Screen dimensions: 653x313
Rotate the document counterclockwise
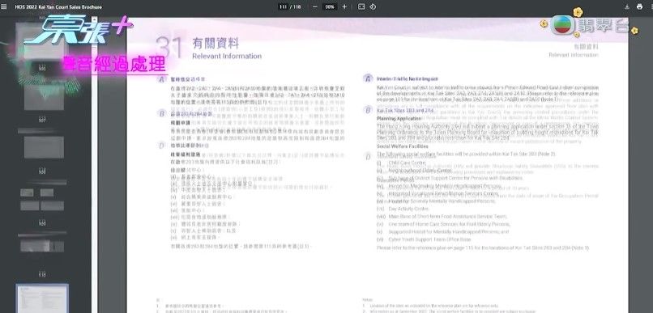373,7
